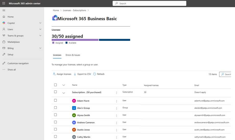Viewport: 235px width, 140px height.
Task: Collapse the Subscription row group
Action: [64, 93]
